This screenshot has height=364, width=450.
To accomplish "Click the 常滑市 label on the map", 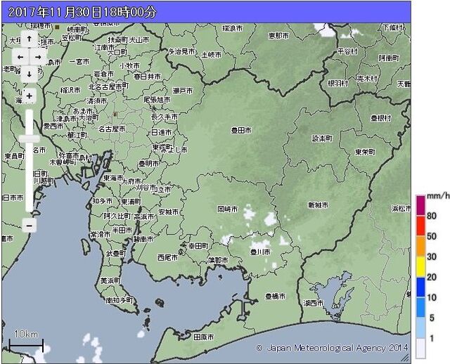I will 100,234.
